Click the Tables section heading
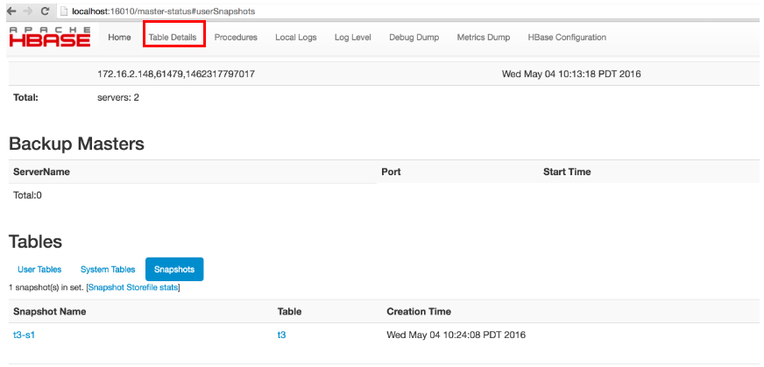This screenshot has width=764, height=367. pyautogui.click(x=36, y=241)
